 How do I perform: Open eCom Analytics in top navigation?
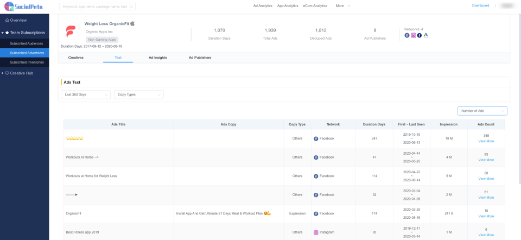(x=315, y=6)
